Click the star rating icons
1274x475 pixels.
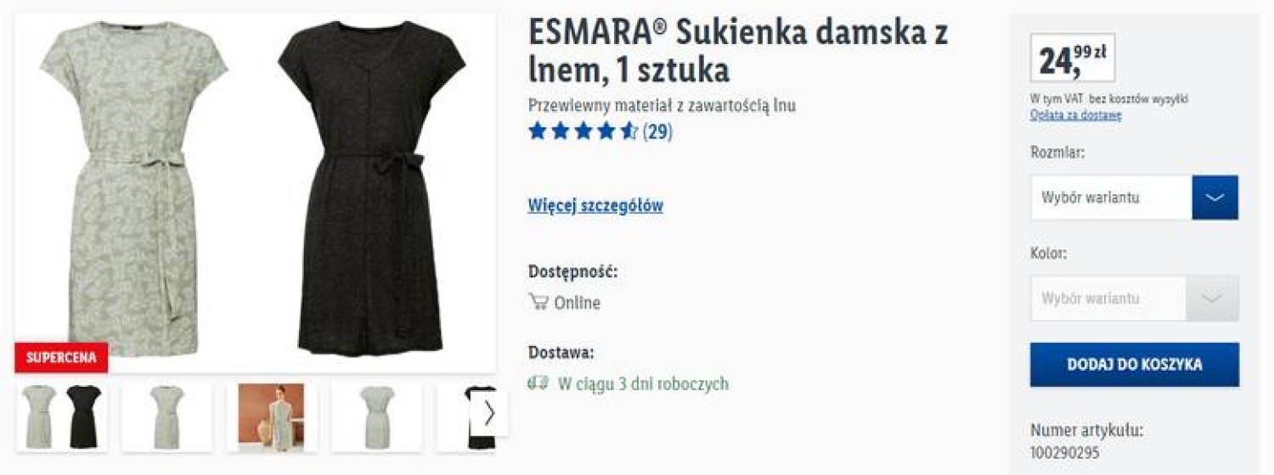(x=583, y=131)
